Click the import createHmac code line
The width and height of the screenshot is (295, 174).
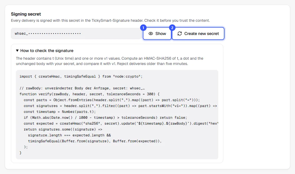tap(81, 76)
